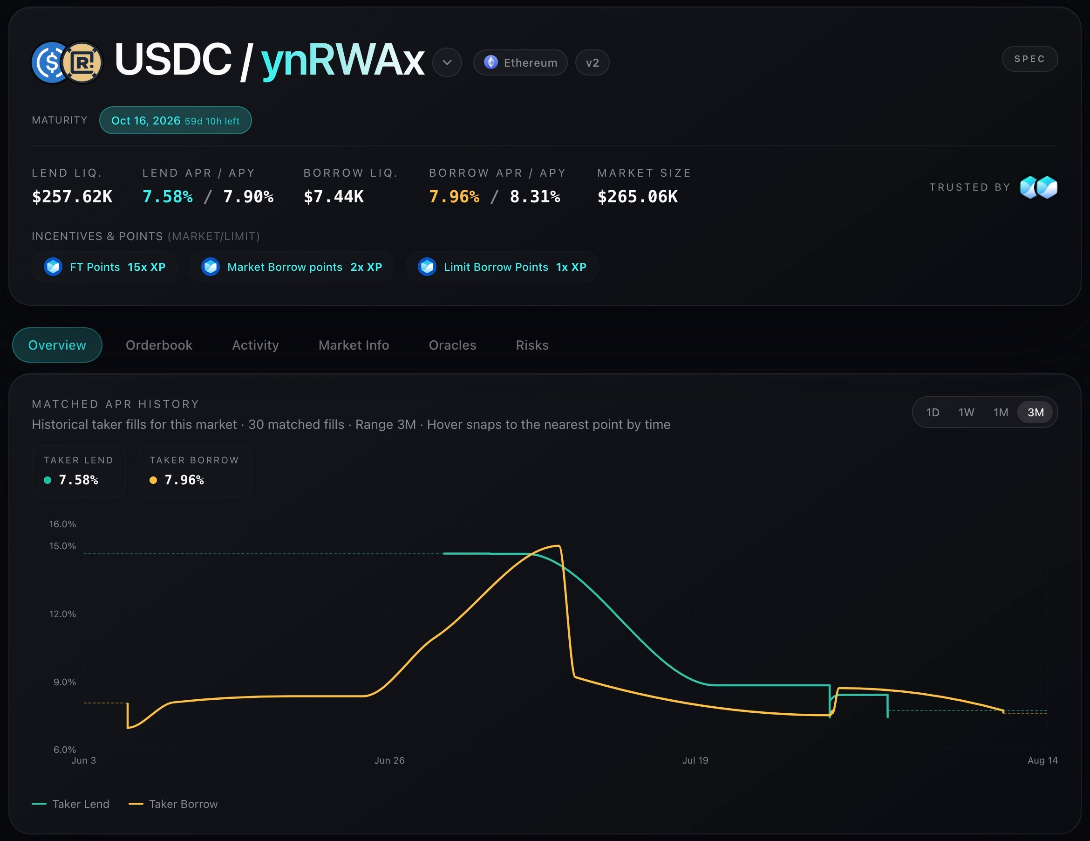Toggle the Taker Borrow legend entry
The height and width of the screenshot is (841, 1090).
click(x=173, y=804)
